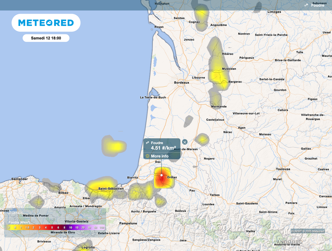Click the yellow info icon beside More info

148,156
